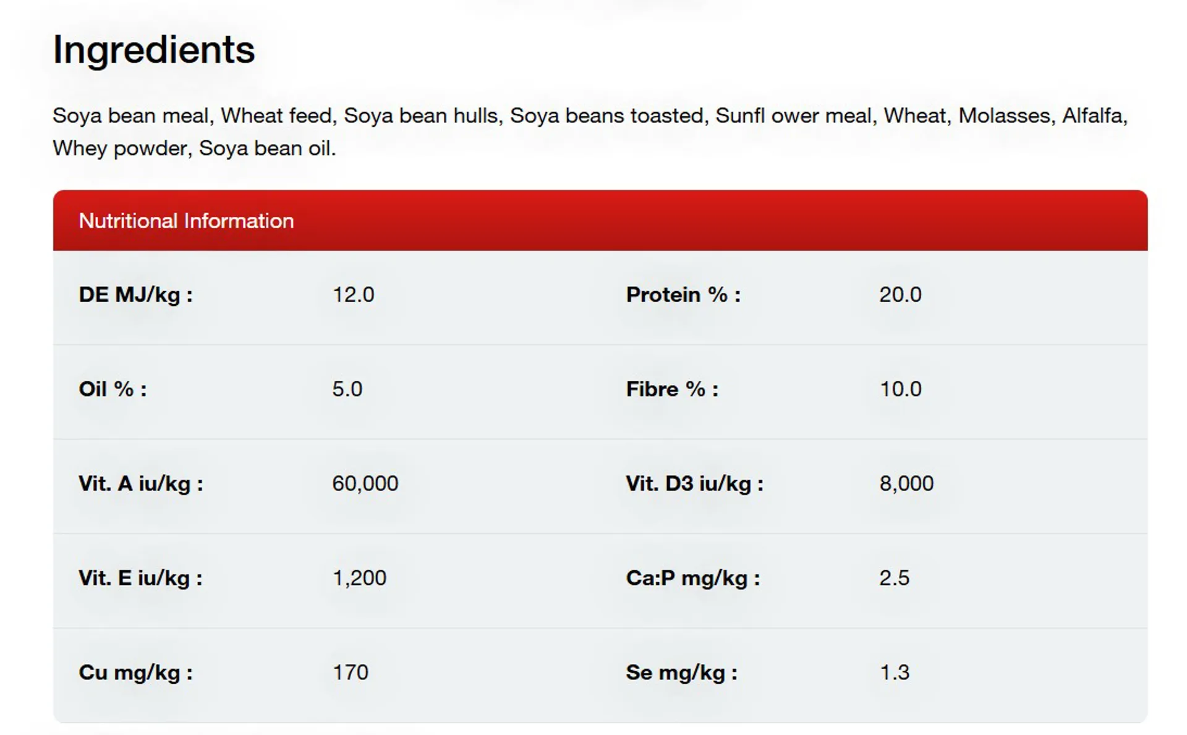Select the Protein % label

[683, 295]
